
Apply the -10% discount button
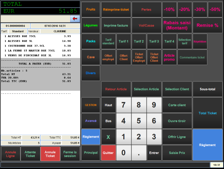click(x=170, y=10)
